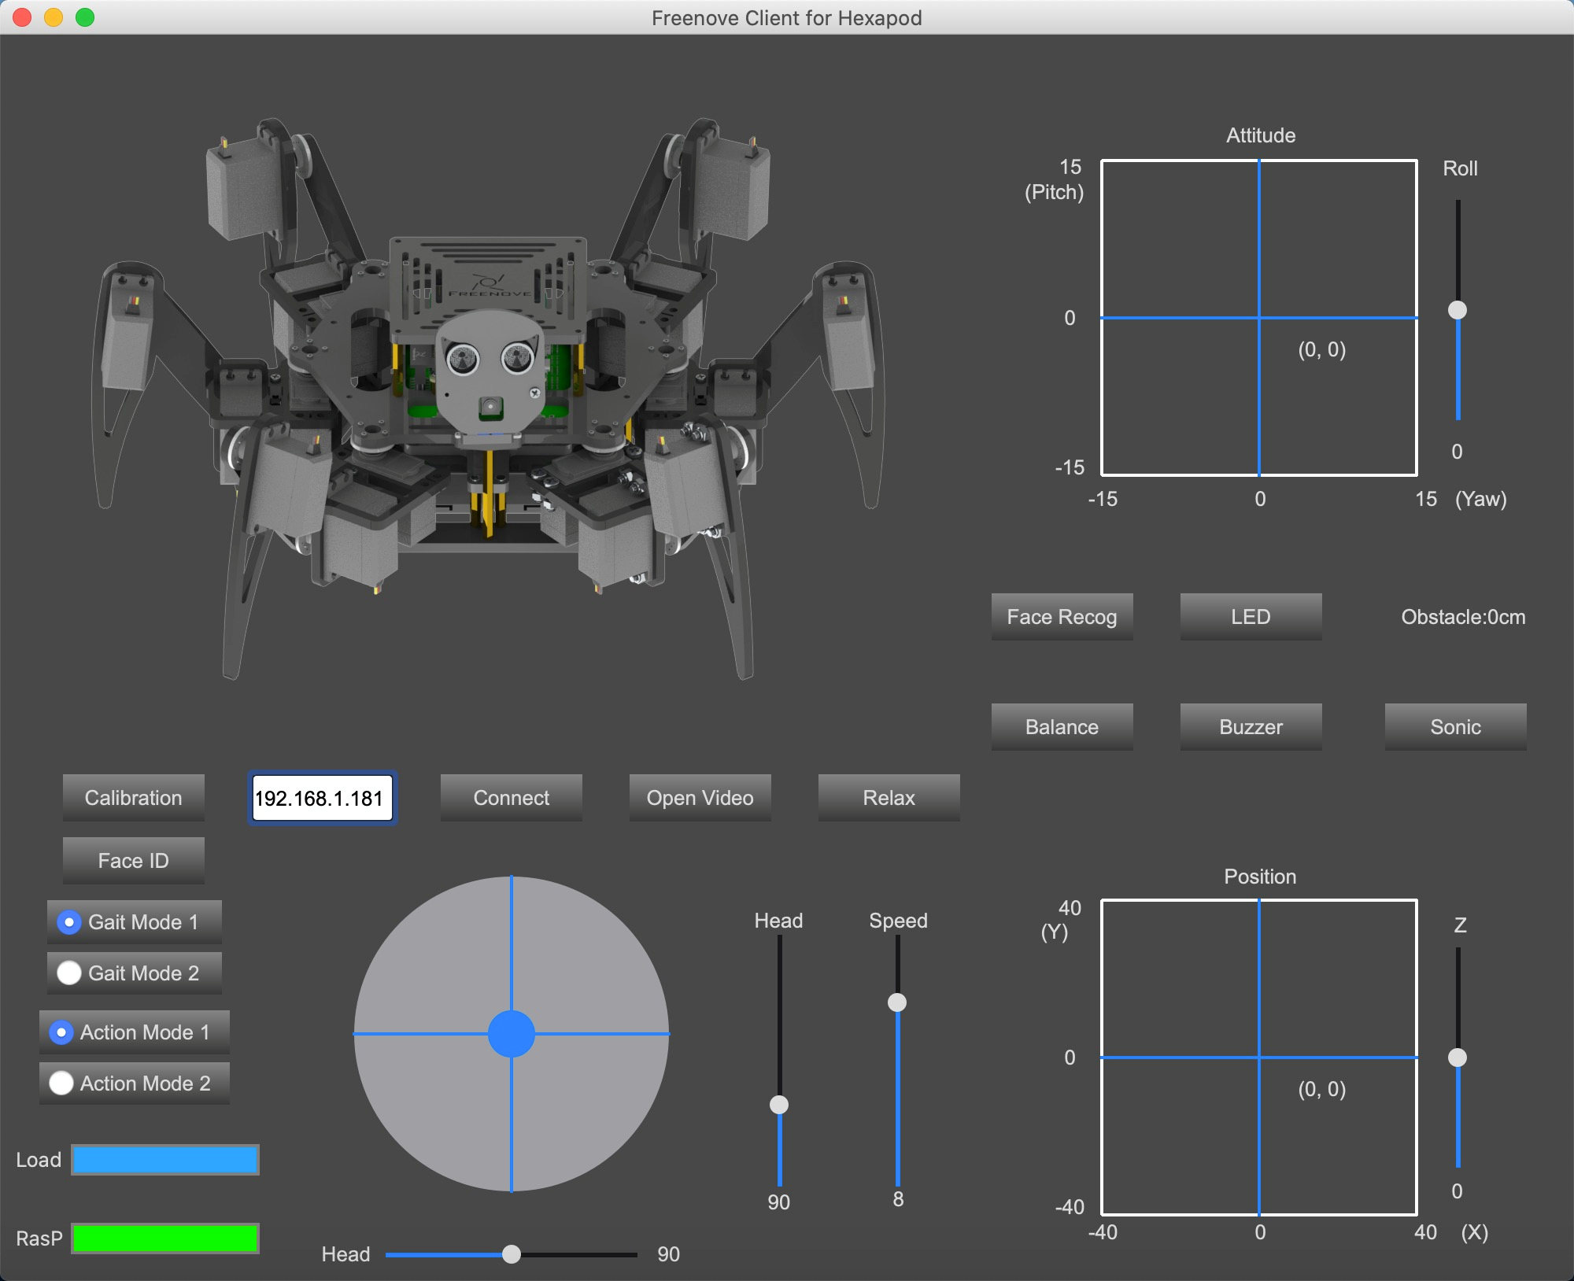Click the (Yaw) axis label
The height and width of the screenshot is (1281, 1574).
tap(1481, 499)
